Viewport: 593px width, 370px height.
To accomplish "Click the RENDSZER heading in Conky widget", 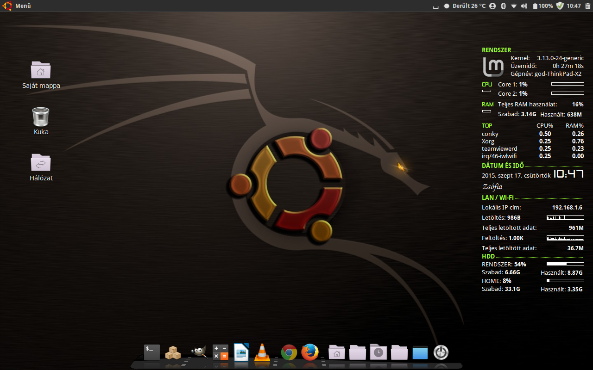I will tap(496, 50).
